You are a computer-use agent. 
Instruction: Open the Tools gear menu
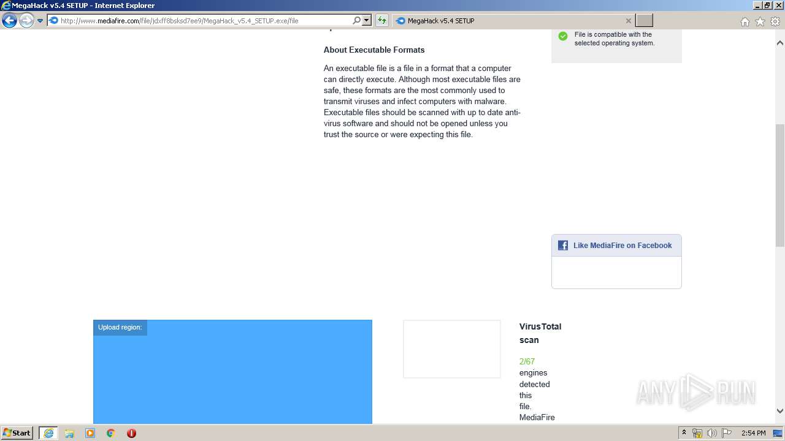775,21
